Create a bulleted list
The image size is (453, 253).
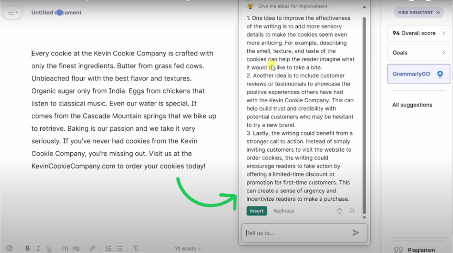pos(119,248)
